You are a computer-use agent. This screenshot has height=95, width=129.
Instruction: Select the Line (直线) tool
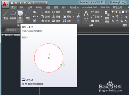[6, 15]
